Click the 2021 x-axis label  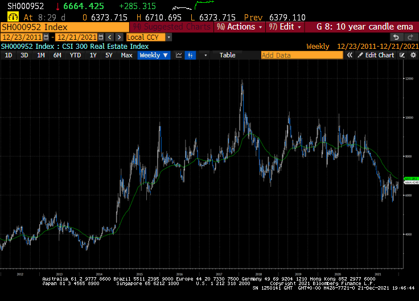(x=378, y=274)
